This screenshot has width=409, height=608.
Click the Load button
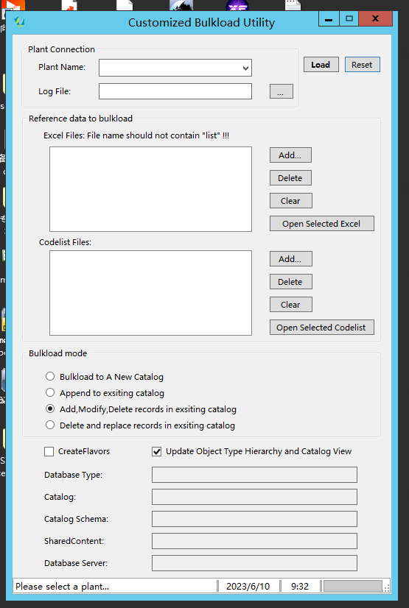pos(321,65)
